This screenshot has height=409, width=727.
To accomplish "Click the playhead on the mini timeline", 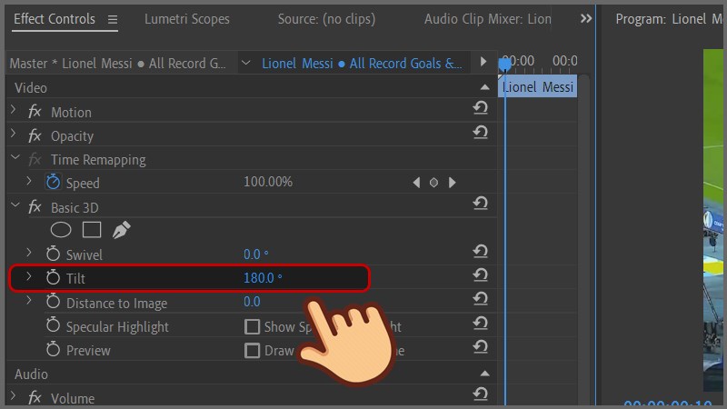I will click(504, 64).
